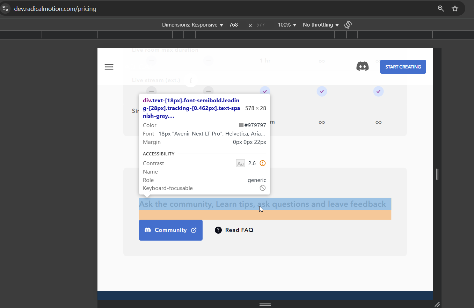The image size is (474, 308).
Task: Click the contrast ratio 2.6 value
Action: tap(252, 163)
